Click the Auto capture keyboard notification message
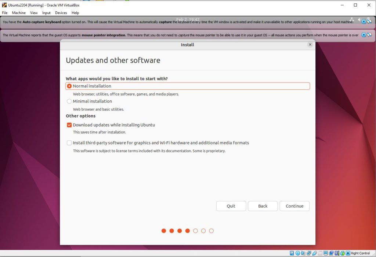Screen dimensions: 376x257 click(178, 22)
